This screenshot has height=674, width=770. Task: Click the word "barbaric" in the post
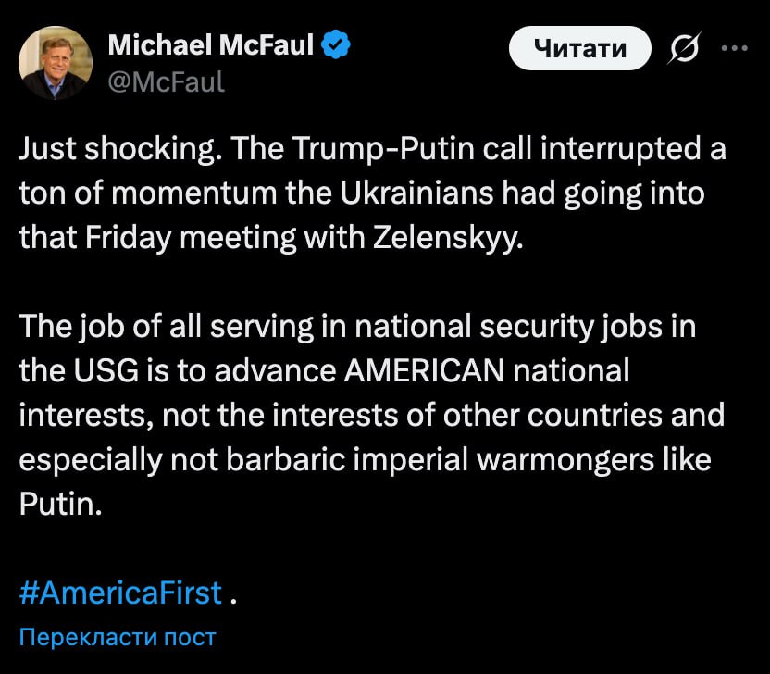(x=286, y=460)
